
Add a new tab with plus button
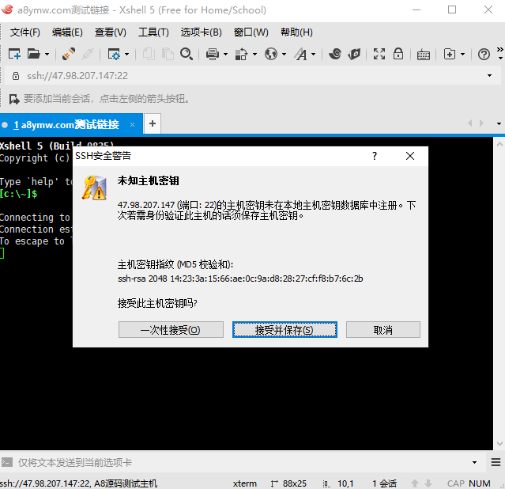(x=153, y=123)
